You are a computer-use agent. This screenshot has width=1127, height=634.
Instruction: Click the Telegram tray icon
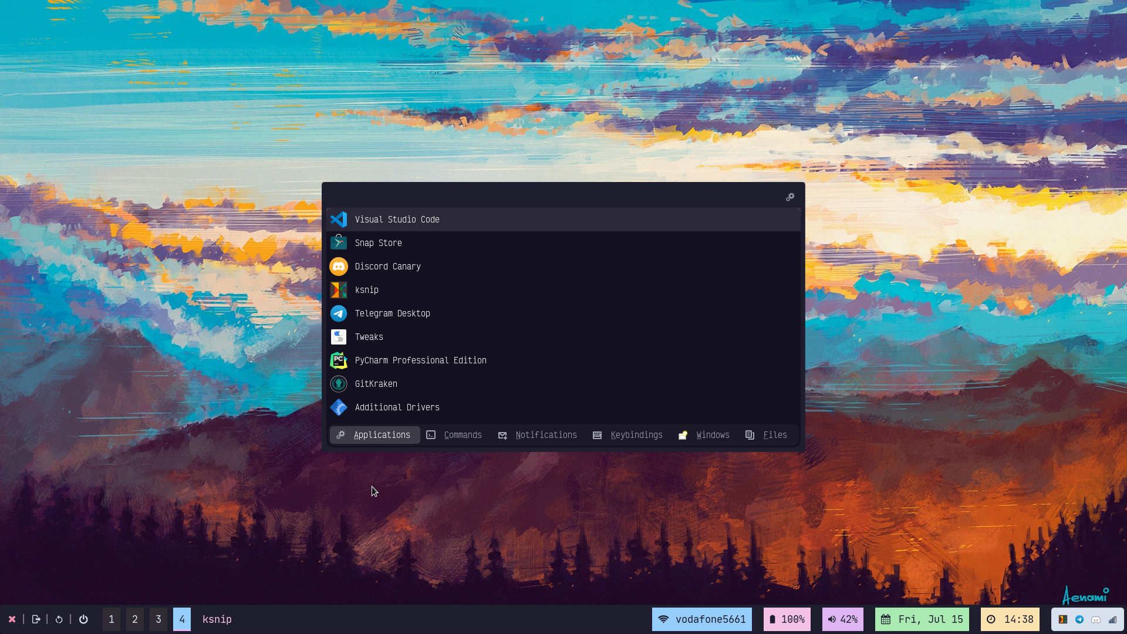(x=1079, y=619)
